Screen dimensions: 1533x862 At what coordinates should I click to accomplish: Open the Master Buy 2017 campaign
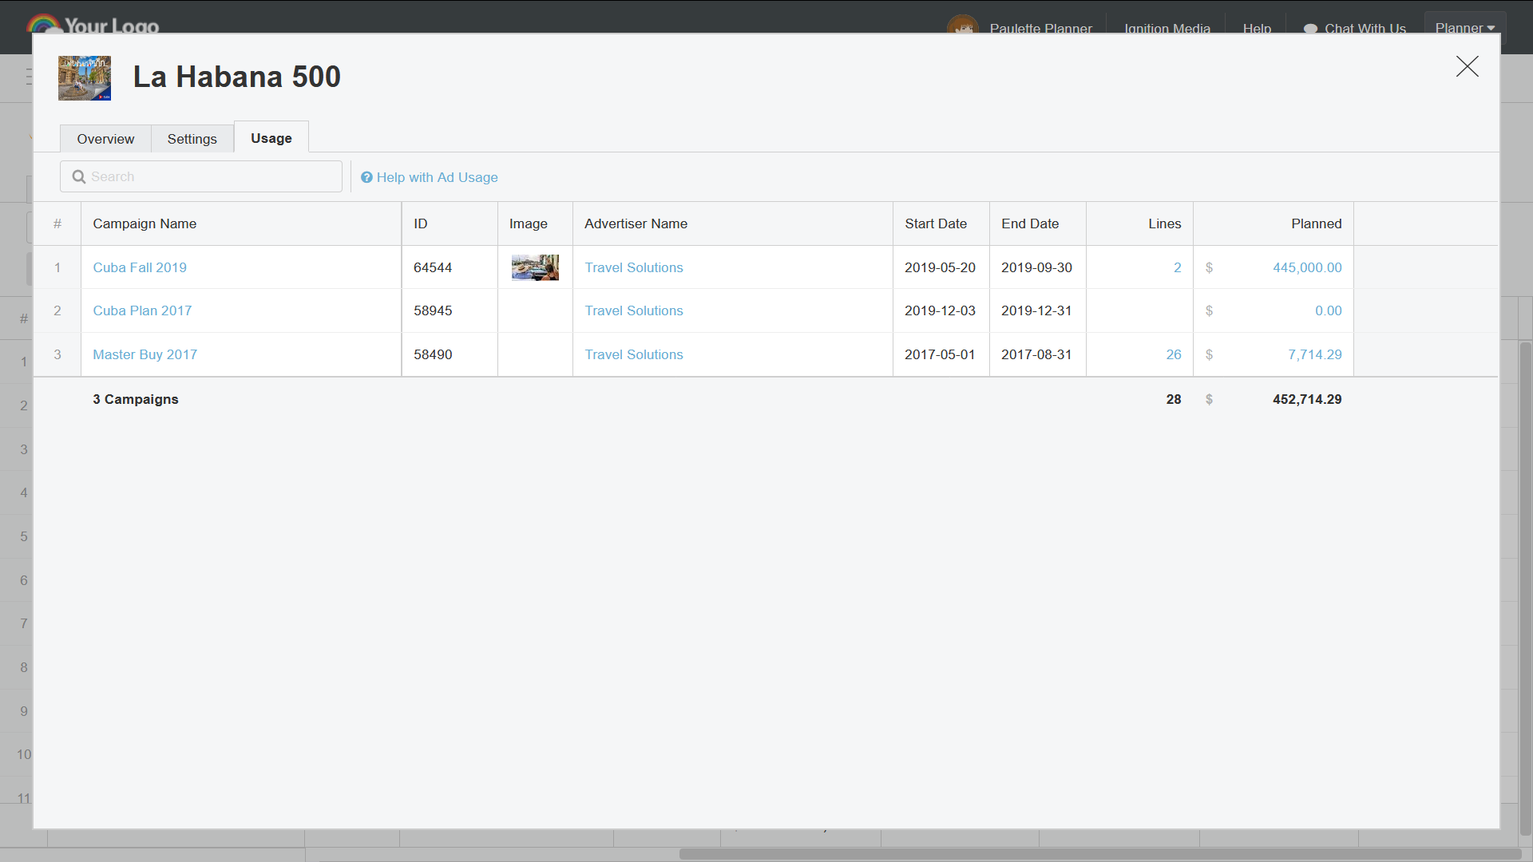(x=145, y=354)
